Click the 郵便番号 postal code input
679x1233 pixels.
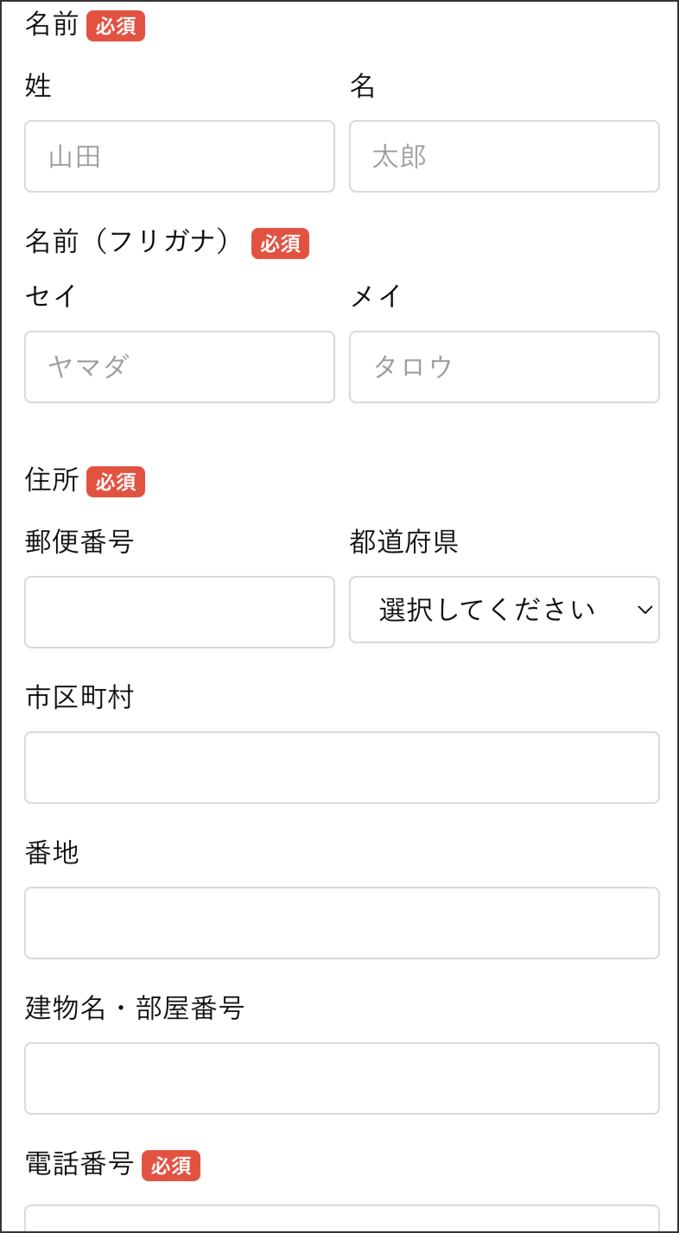click(180, 612)
